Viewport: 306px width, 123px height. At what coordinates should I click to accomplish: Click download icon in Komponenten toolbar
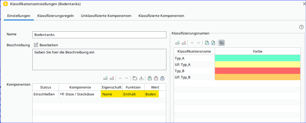141,78
